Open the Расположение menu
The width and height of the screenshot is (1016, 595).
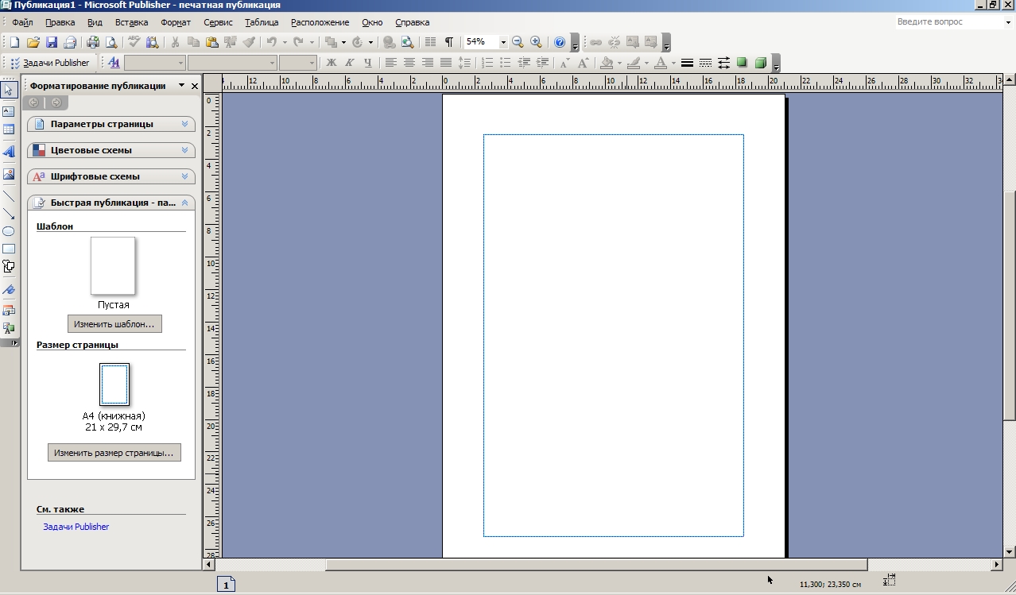click(320, 22)
